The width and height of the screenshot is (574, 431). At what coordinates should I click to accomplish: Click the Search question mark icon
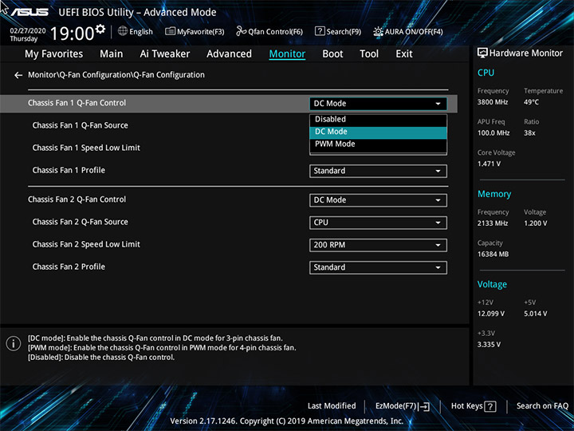point(320,31)
